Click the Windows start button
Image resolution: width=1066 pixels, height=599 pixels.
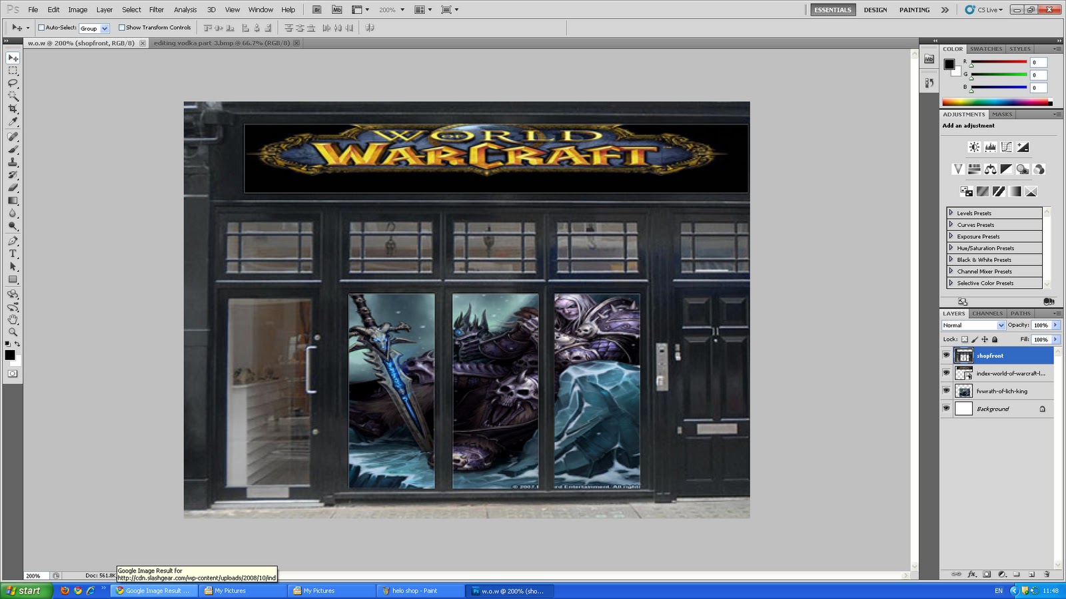coord(27,590)
